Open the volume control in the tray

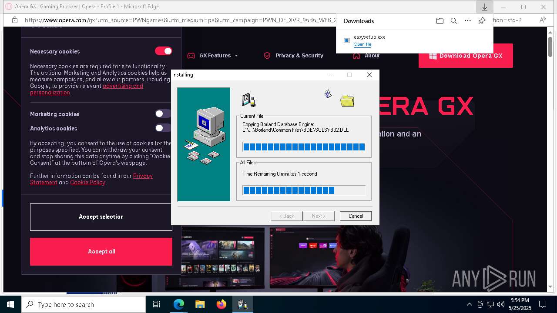pyautogui.click(x=501, y=304)
